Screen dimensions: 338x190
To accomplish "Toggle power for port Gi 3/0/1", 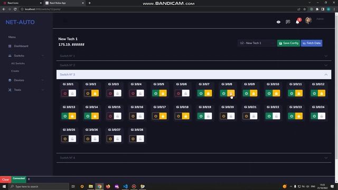I will pyautogui.click(x=65, y=93).
